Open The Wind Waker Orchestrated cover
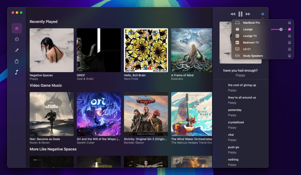This screenshot has width=301, height=175. tap(191, 114)
